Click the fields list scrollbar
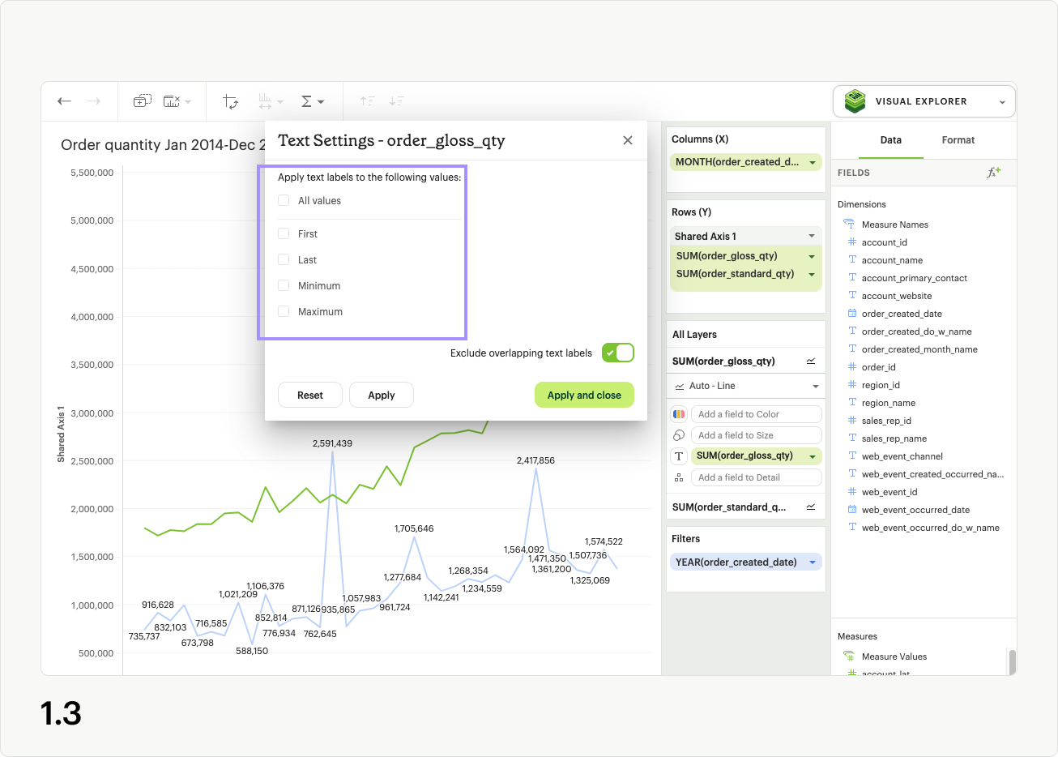The height and width of the screenshot is (757, 1058). pos(1012,661)
